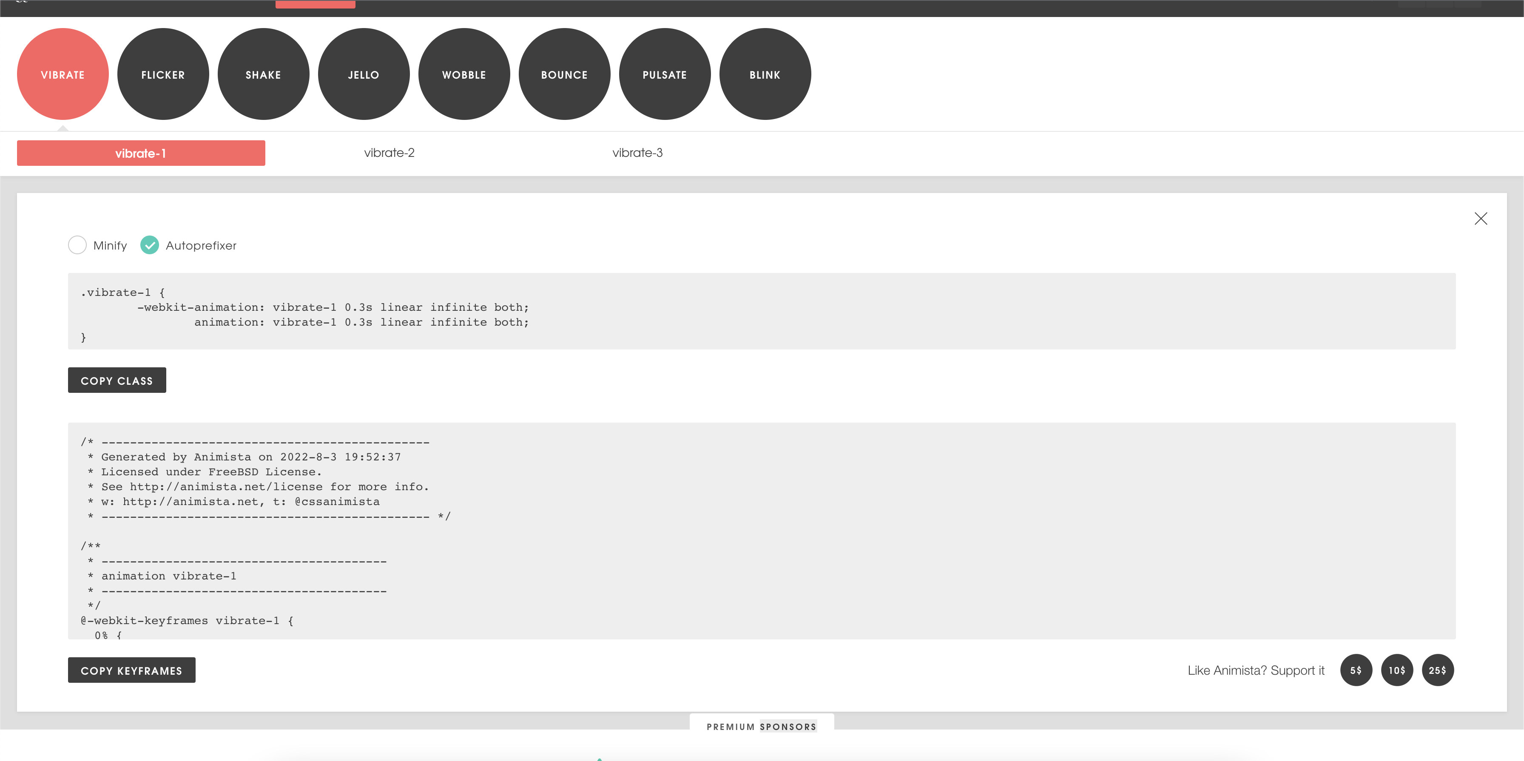Switch to the vibrate-1 variant tab
Screen dimensions: 1524x761
[141, 153]
